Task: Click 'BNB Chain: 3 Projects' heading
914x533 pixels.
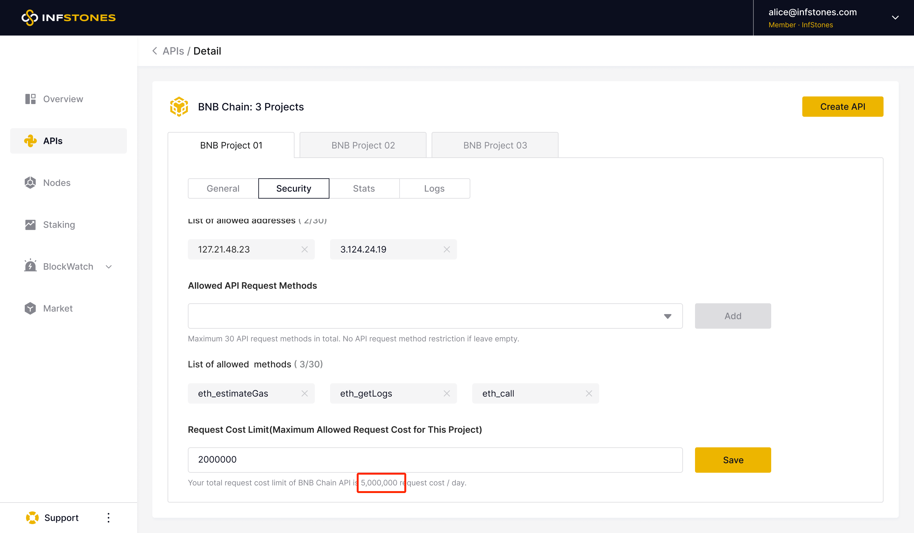Action: (251, 107)
